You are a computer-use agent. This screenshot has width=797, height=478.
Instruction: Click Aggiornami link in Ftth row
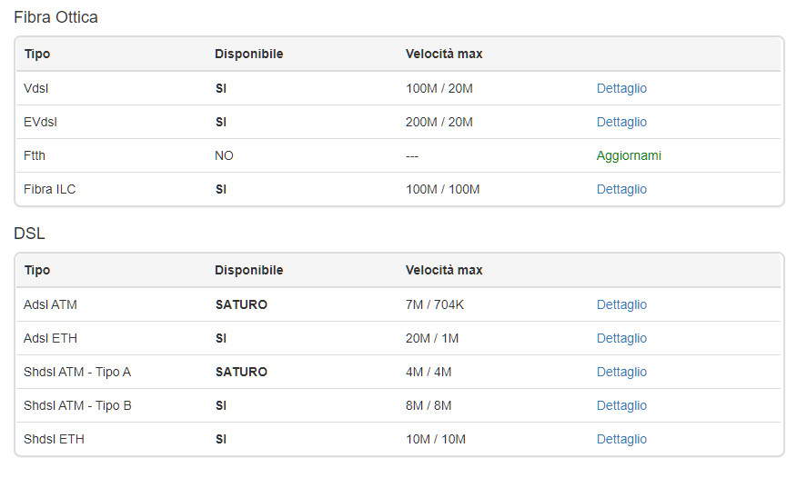tap(629, 155)
